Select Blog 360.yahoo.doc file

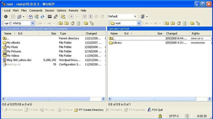coord(17,60)
